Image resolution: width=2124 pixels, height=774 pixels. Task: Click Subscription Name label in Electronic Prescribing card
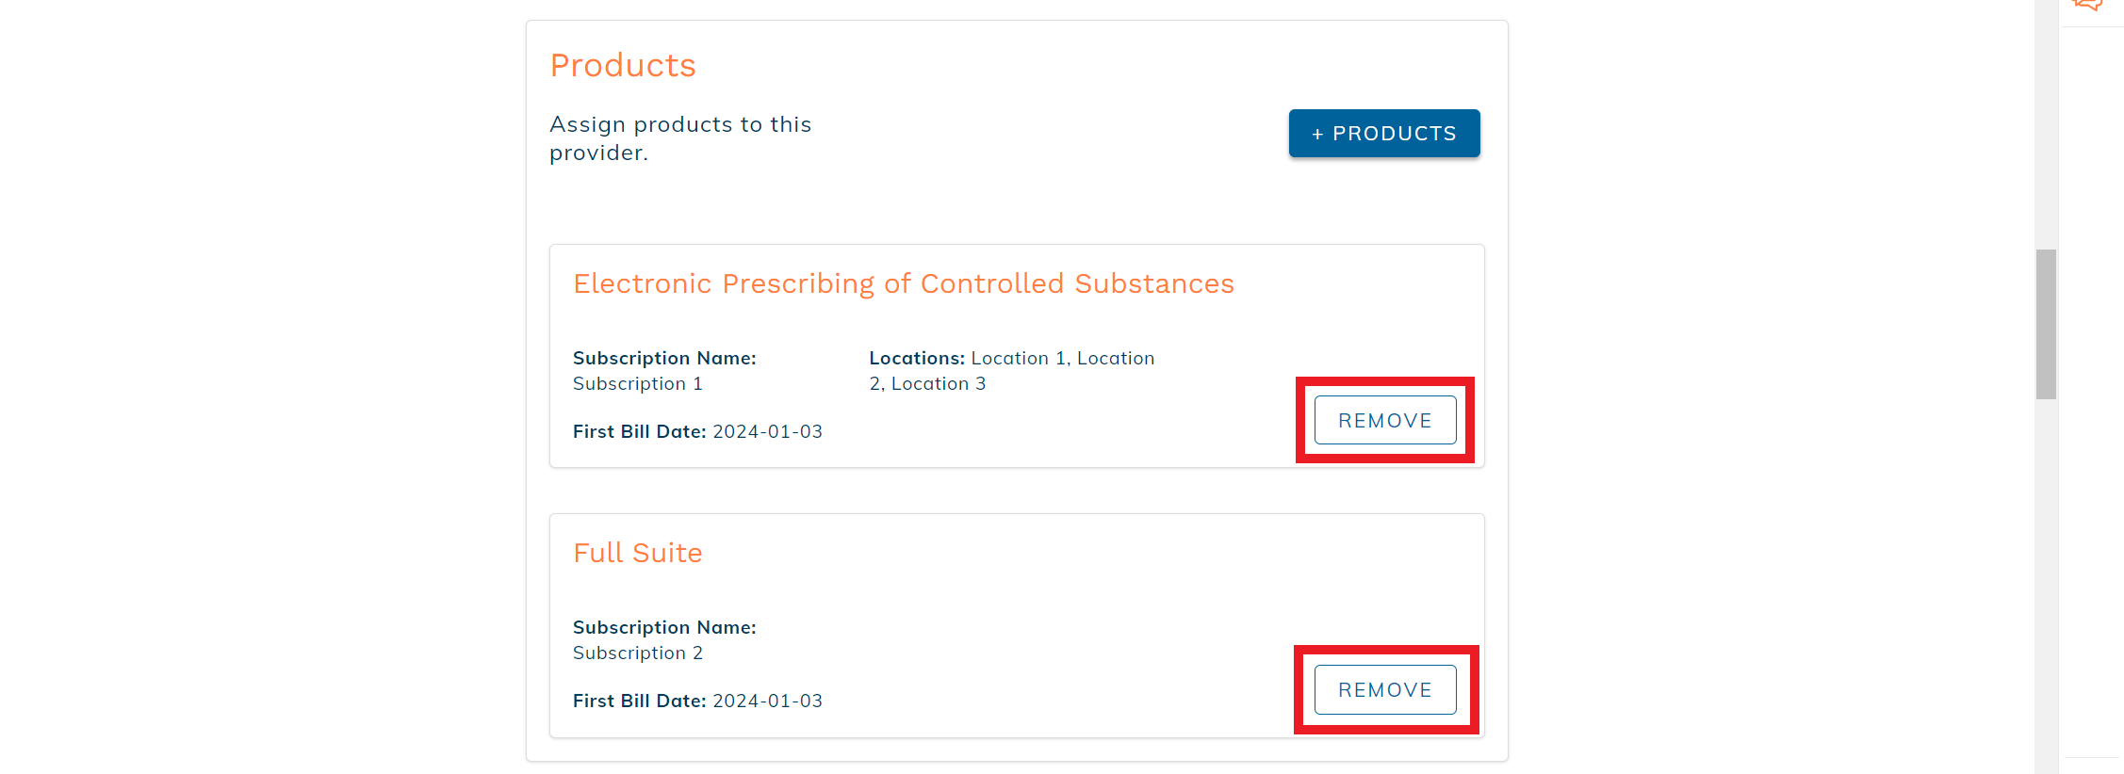point(664,358)
